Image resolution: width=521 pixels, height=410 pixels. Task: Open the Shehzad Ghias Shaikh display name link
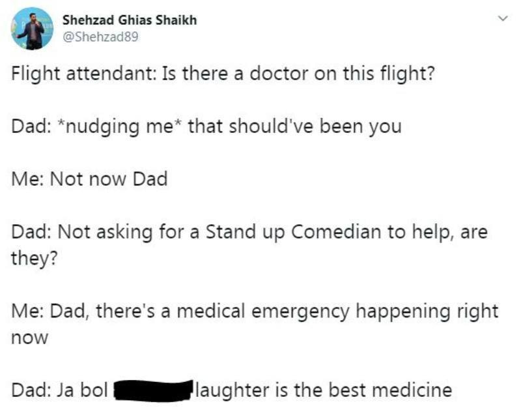click(x=130, y=20)
